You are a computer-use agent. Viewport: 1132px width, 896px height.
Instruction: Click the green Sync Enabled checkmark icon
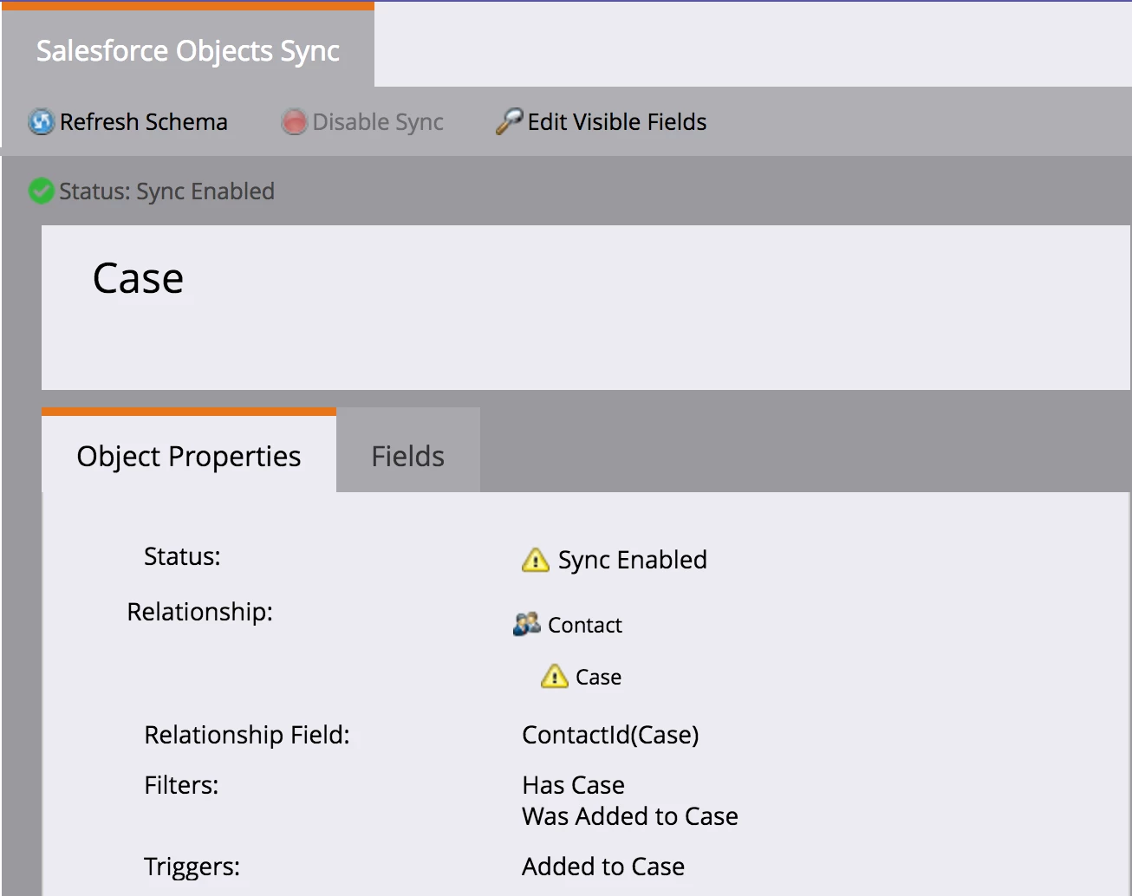point(41,191)
